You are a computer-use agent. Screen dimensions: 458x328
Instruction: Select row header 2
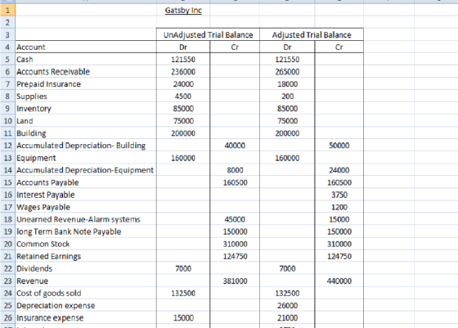7,22
